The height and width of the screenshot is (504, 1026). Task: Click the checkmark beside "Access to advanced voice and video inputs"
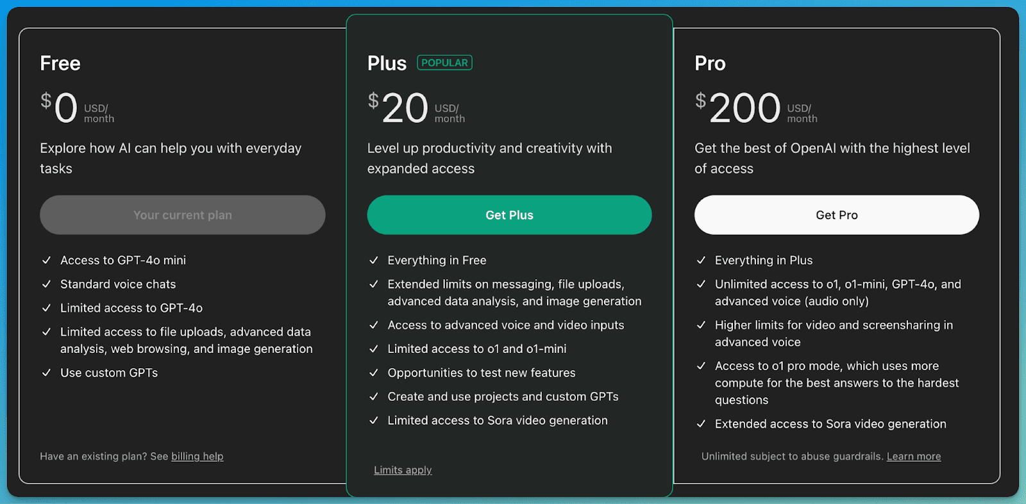point(374,325)
